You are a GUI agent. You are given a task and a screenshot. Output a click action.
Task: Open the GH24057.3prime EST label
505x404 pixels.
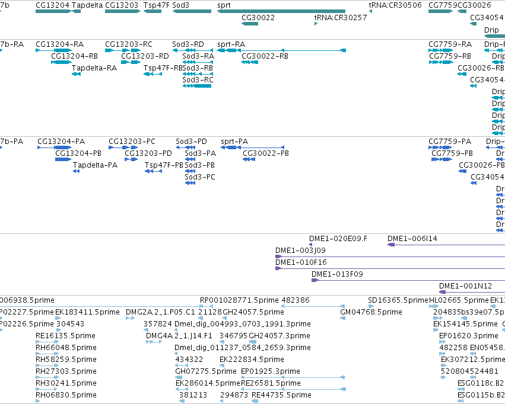click(280, 336)
